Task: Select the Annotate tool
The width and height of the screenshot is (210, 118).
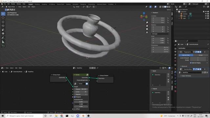Action: pos(3,38)
